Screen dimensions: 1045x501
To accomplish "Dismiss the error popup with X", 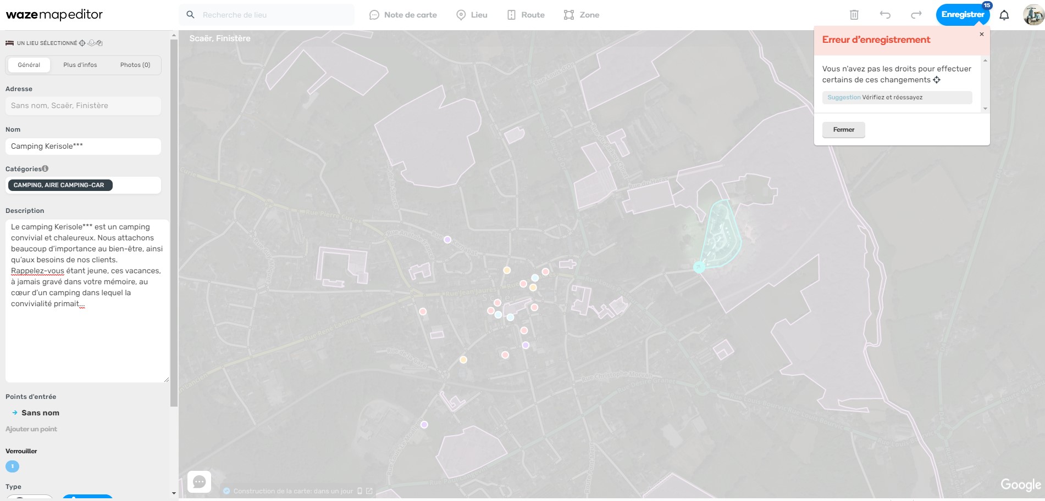I will pyautogui.click(x=982, y=34).
